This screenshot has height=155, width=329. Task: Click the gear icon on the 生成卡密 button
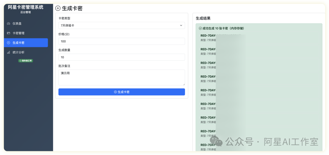pos(115,92)
